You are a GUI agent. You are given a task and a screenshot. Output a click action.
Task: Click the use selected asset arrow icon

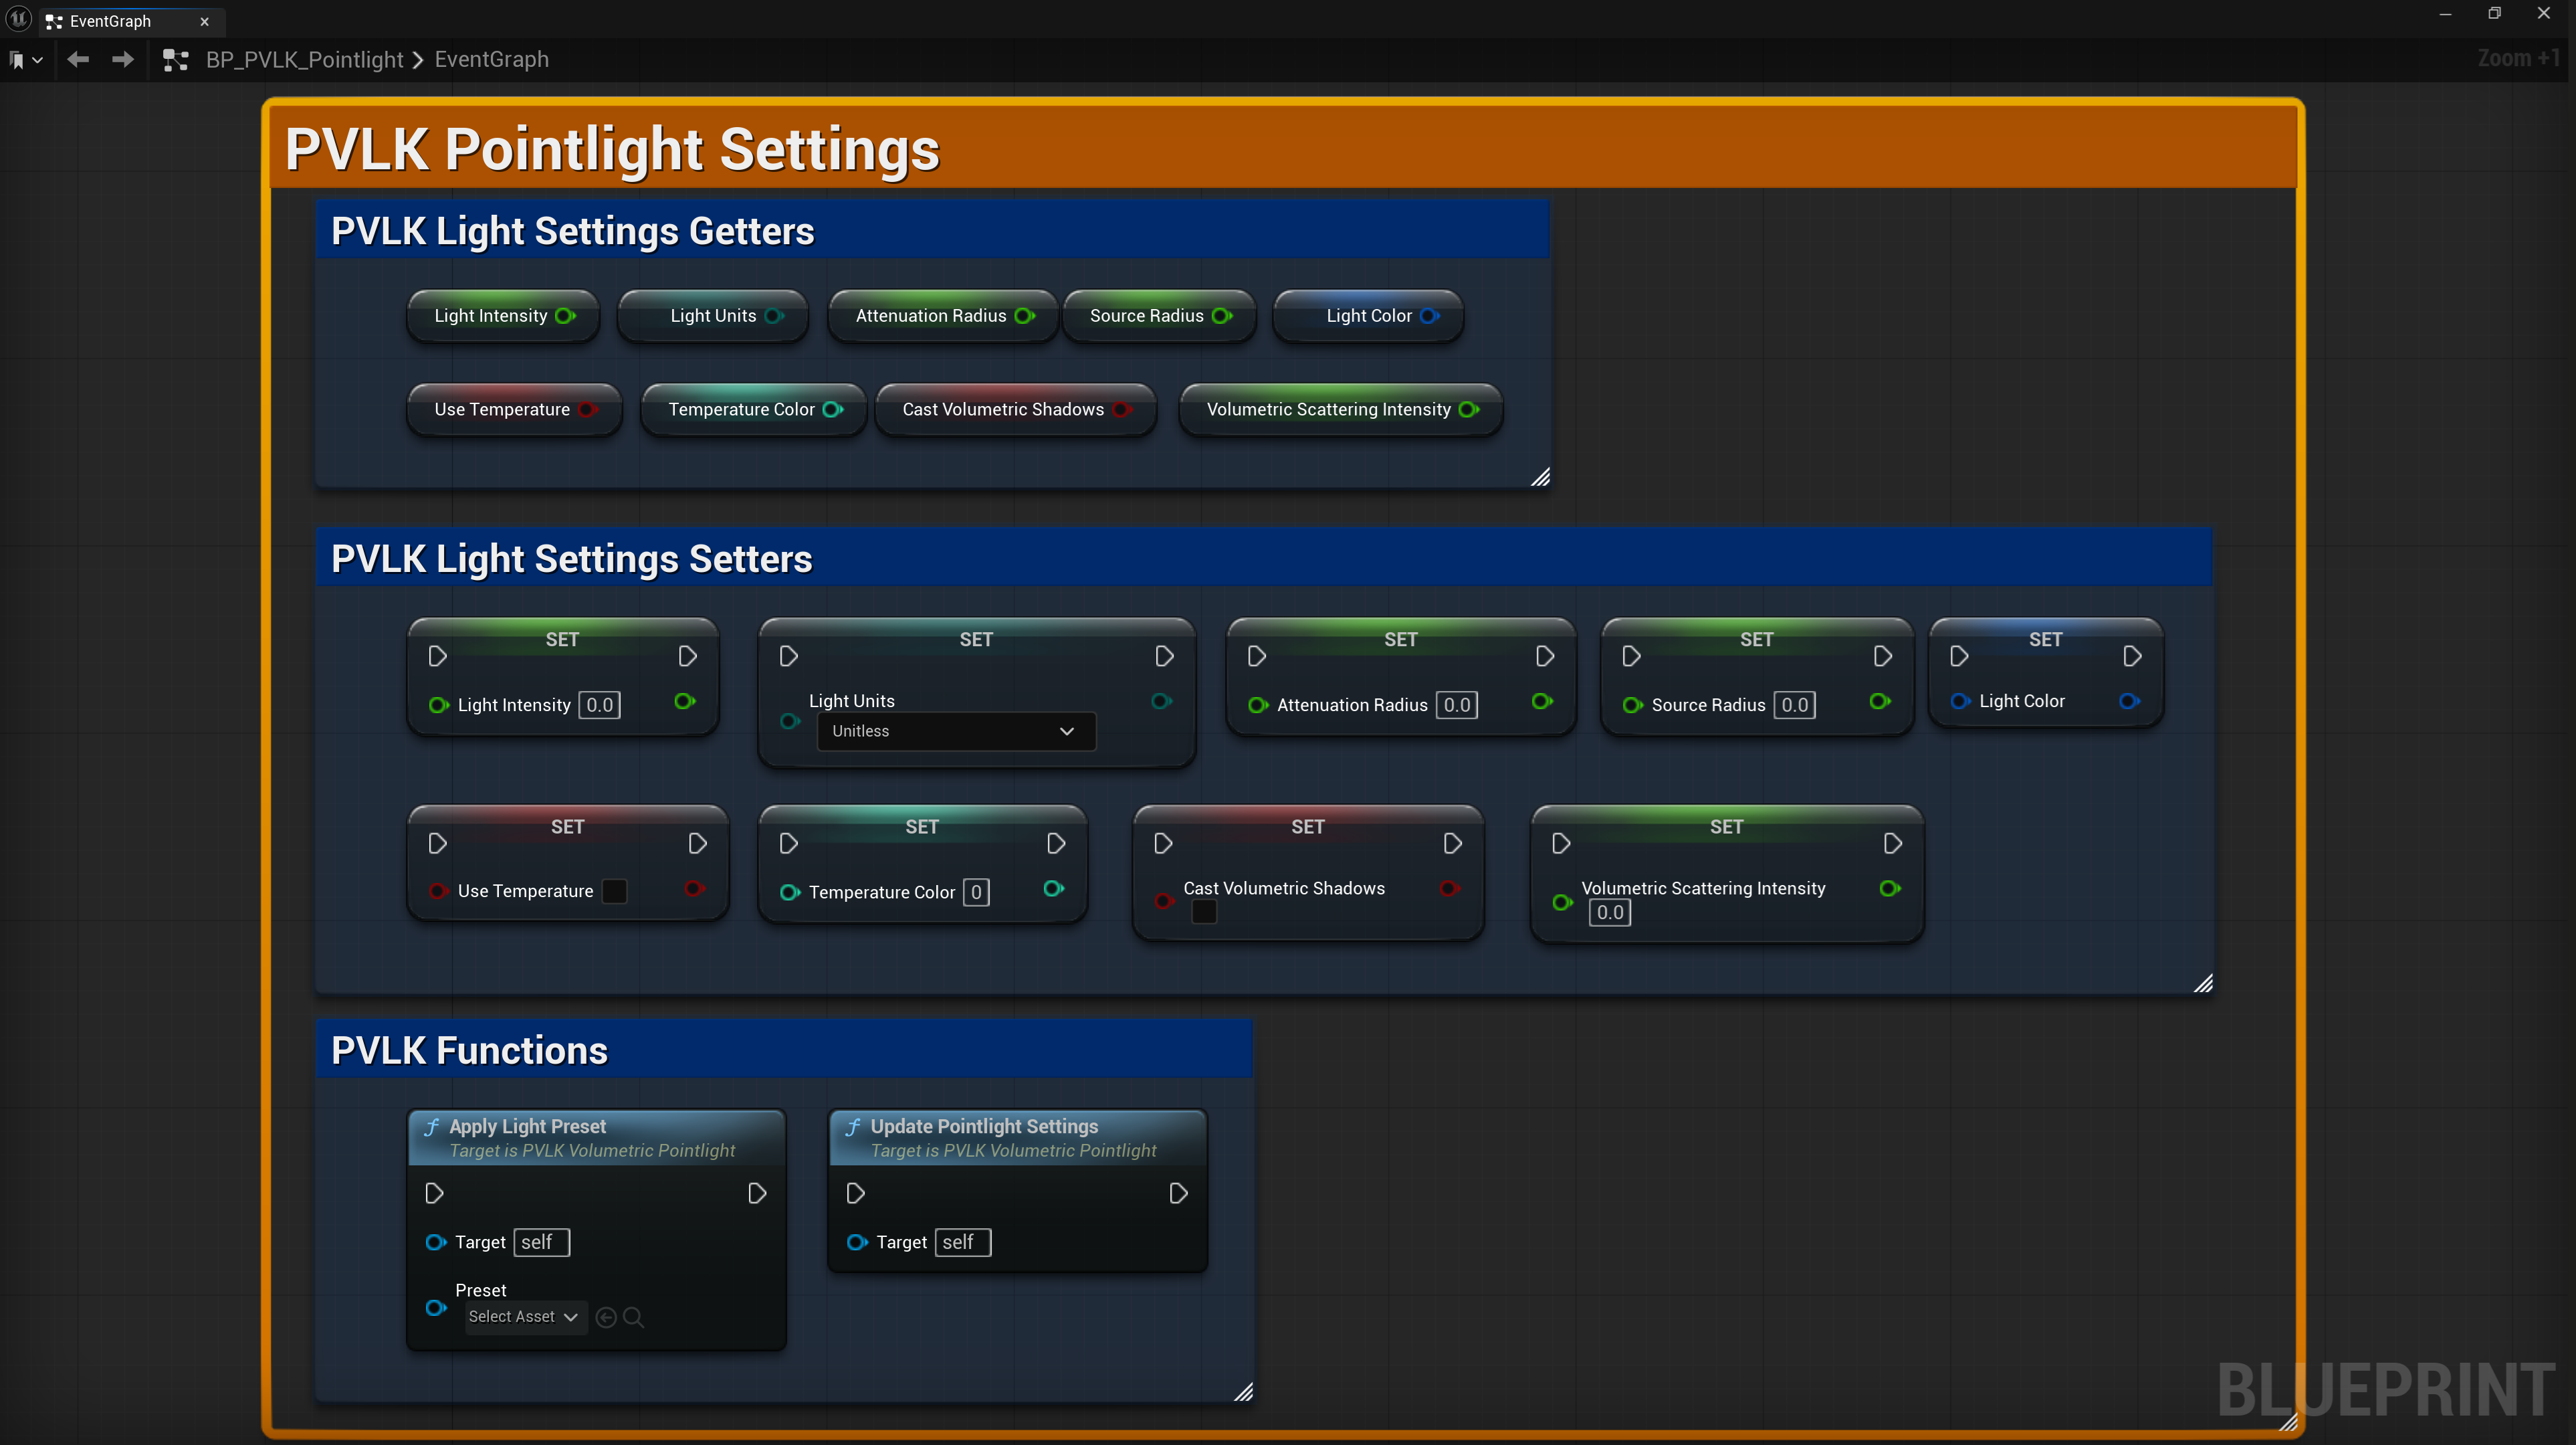click(606, 1317)
